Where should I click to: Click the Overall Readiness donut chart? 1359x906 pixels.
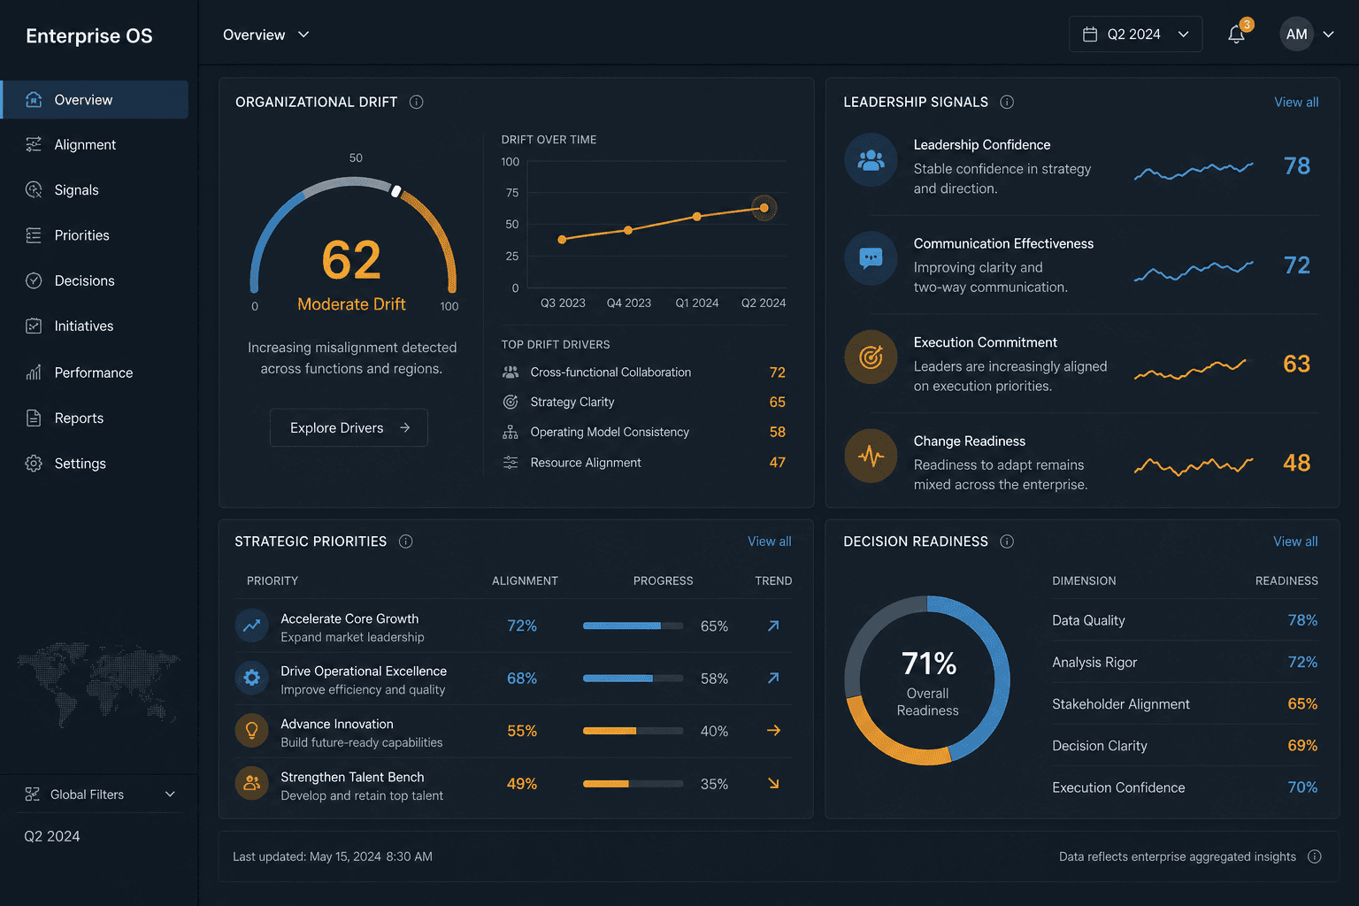tap(927, 680)
